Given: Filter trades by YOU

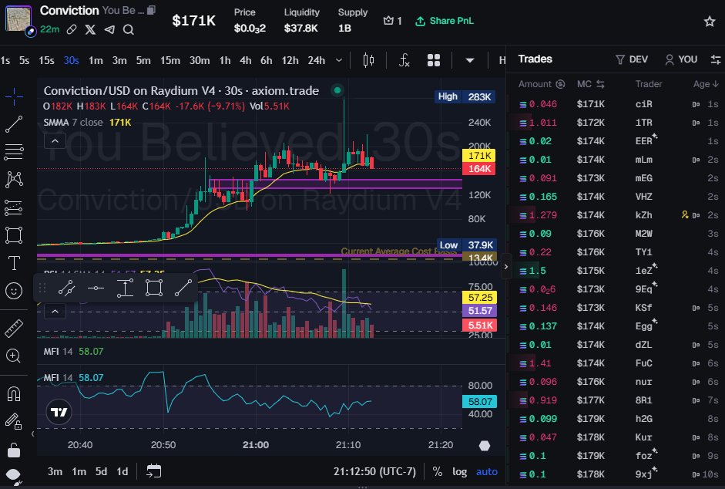Looking at the screenshot, I should tap(681, 59).
